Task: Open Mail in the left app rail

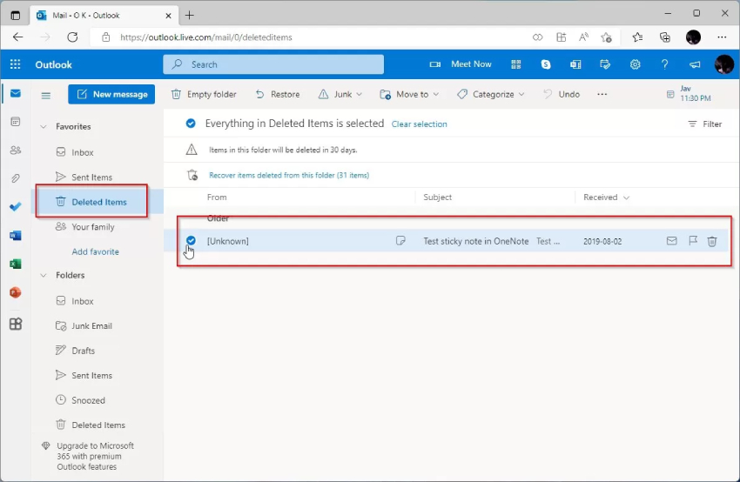Action: 15,93
